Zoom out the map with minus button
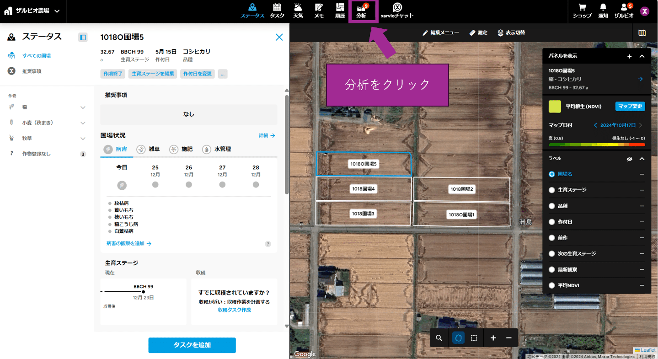The image size is (658, 359). [x=509, y=338]
